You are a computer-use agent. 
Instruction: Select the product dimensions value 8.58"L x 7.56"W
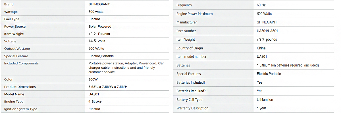pos(108,87)
